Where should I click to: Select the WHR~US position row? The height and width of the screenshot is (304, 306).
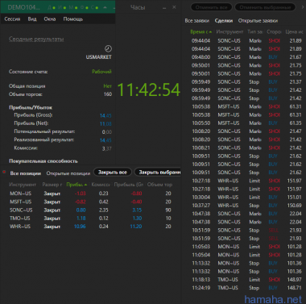coord(91,227)
